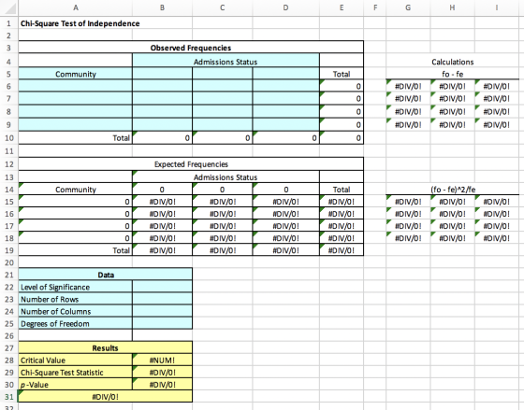Viewport: 524px width, 410px height.
Task: Select the Observed Frequencies header cell
Action: [191, 48]
